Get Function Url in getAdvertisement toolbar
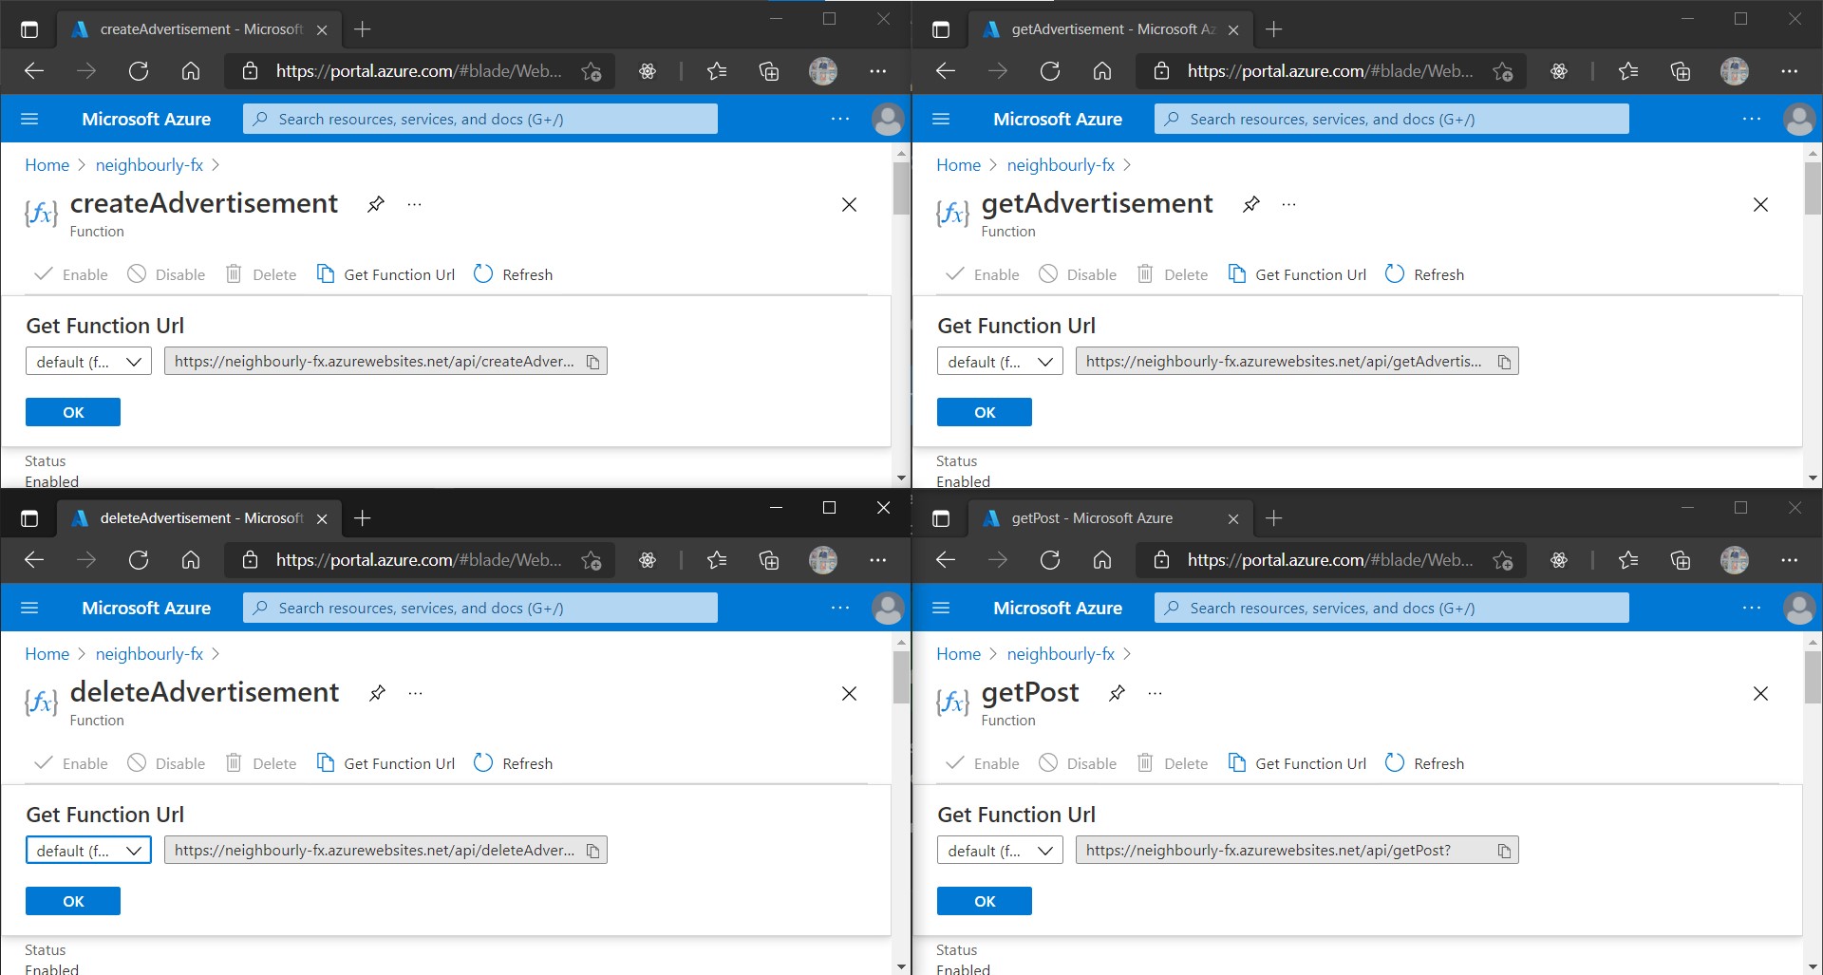Image resolution: width=1823 pixels, height=975 pixels. [1297, 274]
